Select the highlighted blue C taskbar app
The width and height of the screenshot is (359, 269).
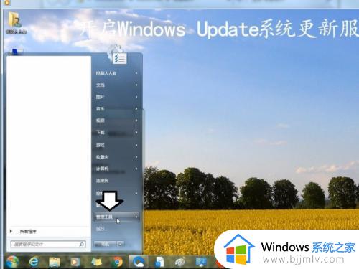pos(139,262)
